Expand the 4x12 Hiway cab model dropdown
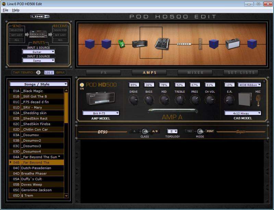This screenshot has height=210, width=274. pos(242,113)
